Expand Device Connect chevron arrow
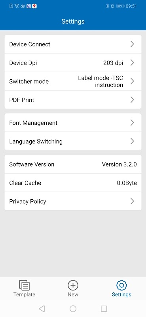146x317 pixels. pos(132,44)
